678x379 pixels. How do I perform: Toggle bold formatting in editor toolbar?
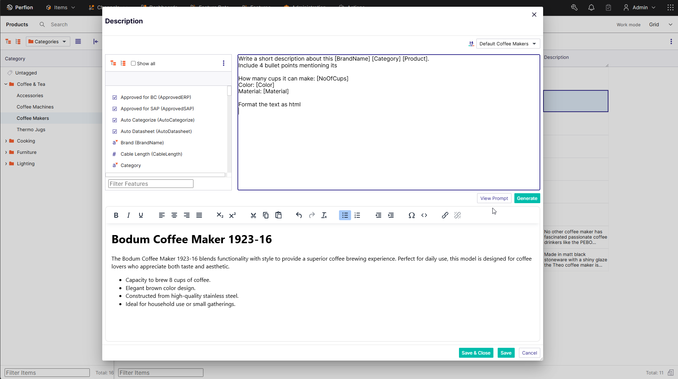tap(116, 215)
